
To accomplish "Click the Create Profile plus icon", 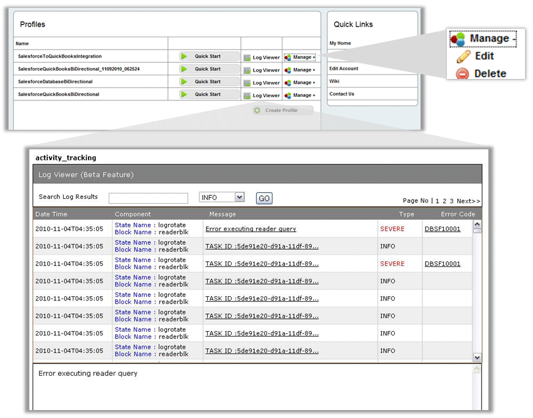I will pos(257,110).
